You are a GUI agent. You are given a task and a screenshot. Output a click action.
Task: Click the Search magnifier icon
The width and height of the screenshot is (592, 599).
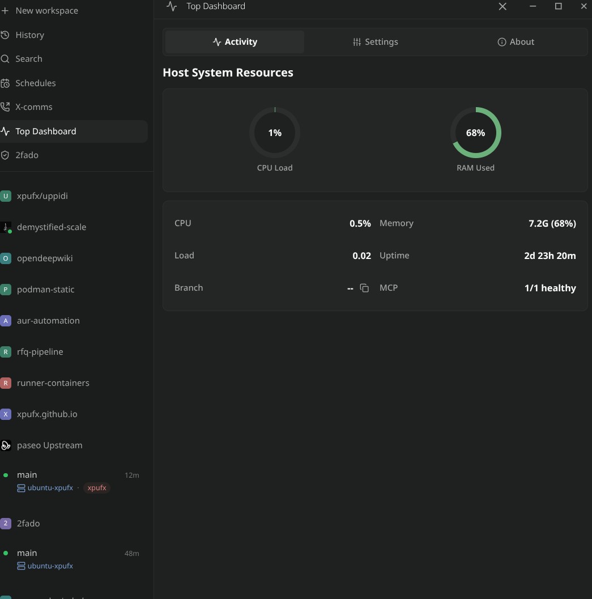pyautogui.click(x=5, y=59)
